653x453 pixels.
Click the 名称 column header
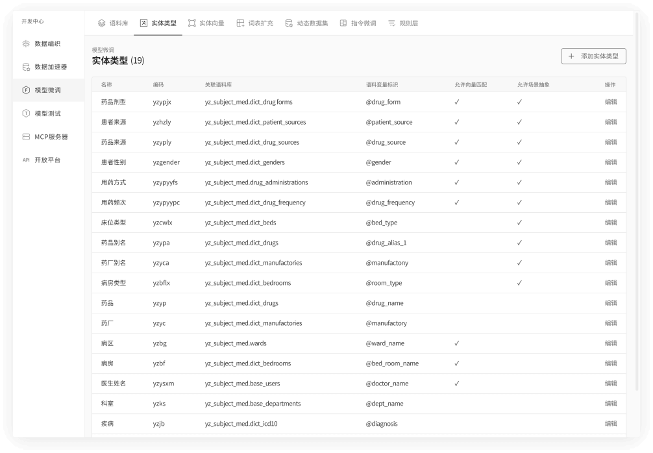click(106, 84)
